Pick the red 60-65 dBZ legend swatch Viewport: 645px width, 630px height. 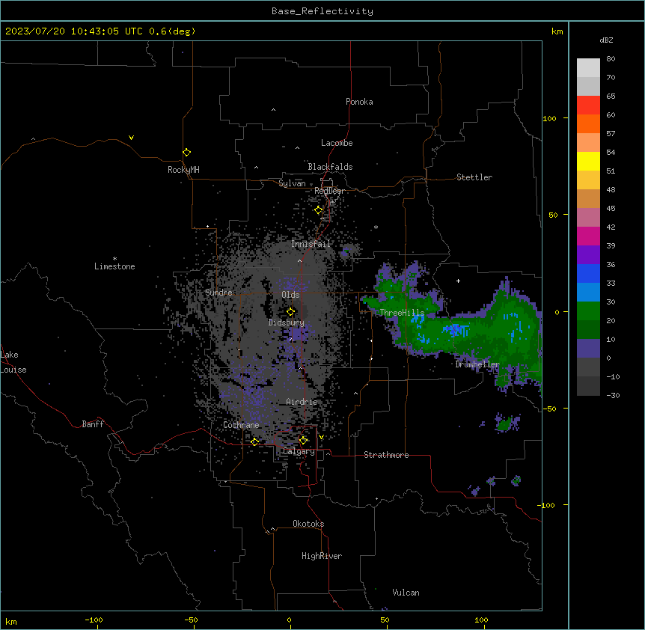pyautogui.click(x=588, y=105)
